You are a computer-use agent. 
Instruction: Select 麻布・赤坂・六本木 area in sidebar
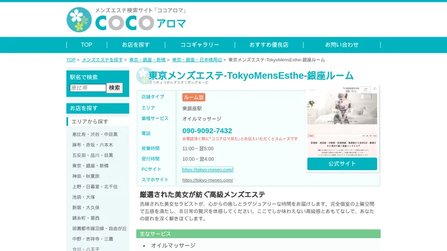coord(93,145)
